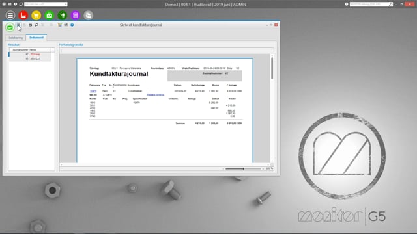417x234 pixels.
Task: Open the main hamburger menu
Action: pyautogui.click(x=10, y=16)
